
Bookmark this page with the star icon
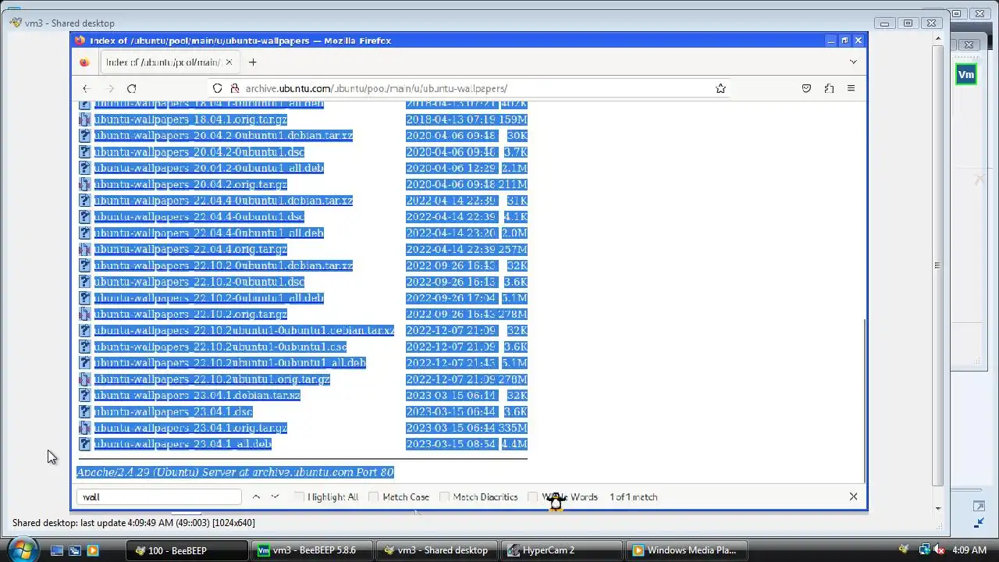click(x=720, y=88)
